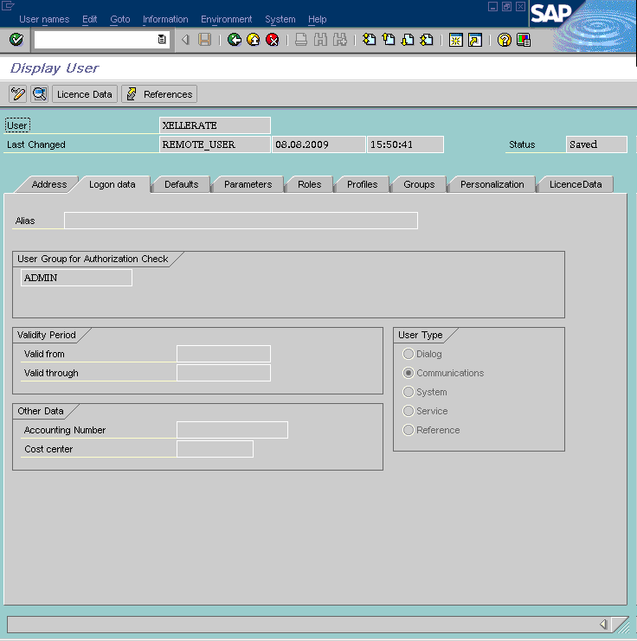Select the Dialog user type radio
637x641 pixels.
(409, 354)
